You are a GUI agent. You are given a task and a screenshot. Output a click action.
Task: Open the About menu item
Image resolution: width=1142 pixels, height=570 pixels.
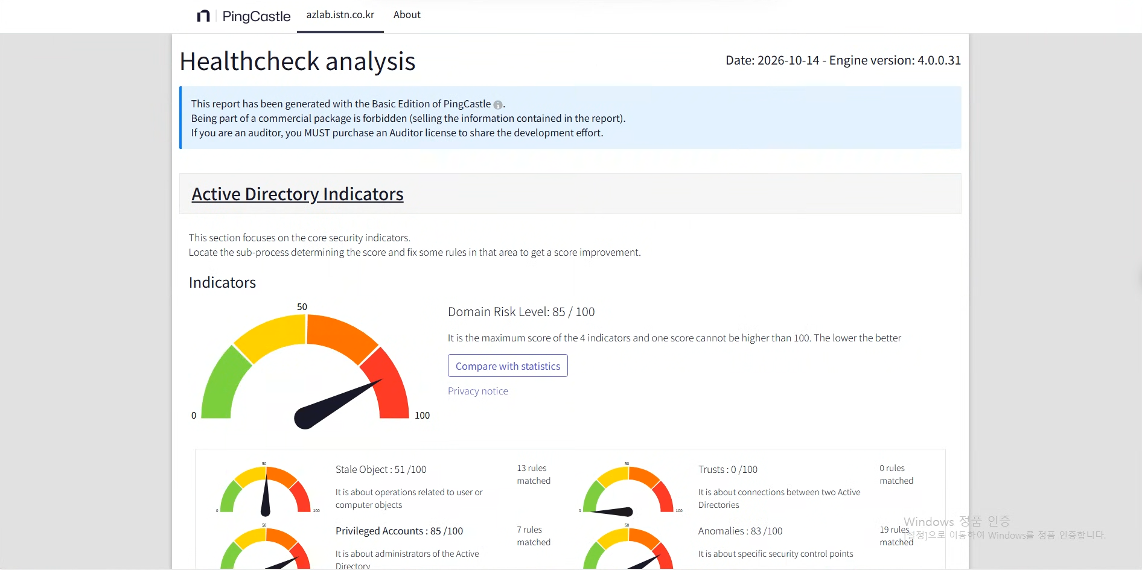407,15
